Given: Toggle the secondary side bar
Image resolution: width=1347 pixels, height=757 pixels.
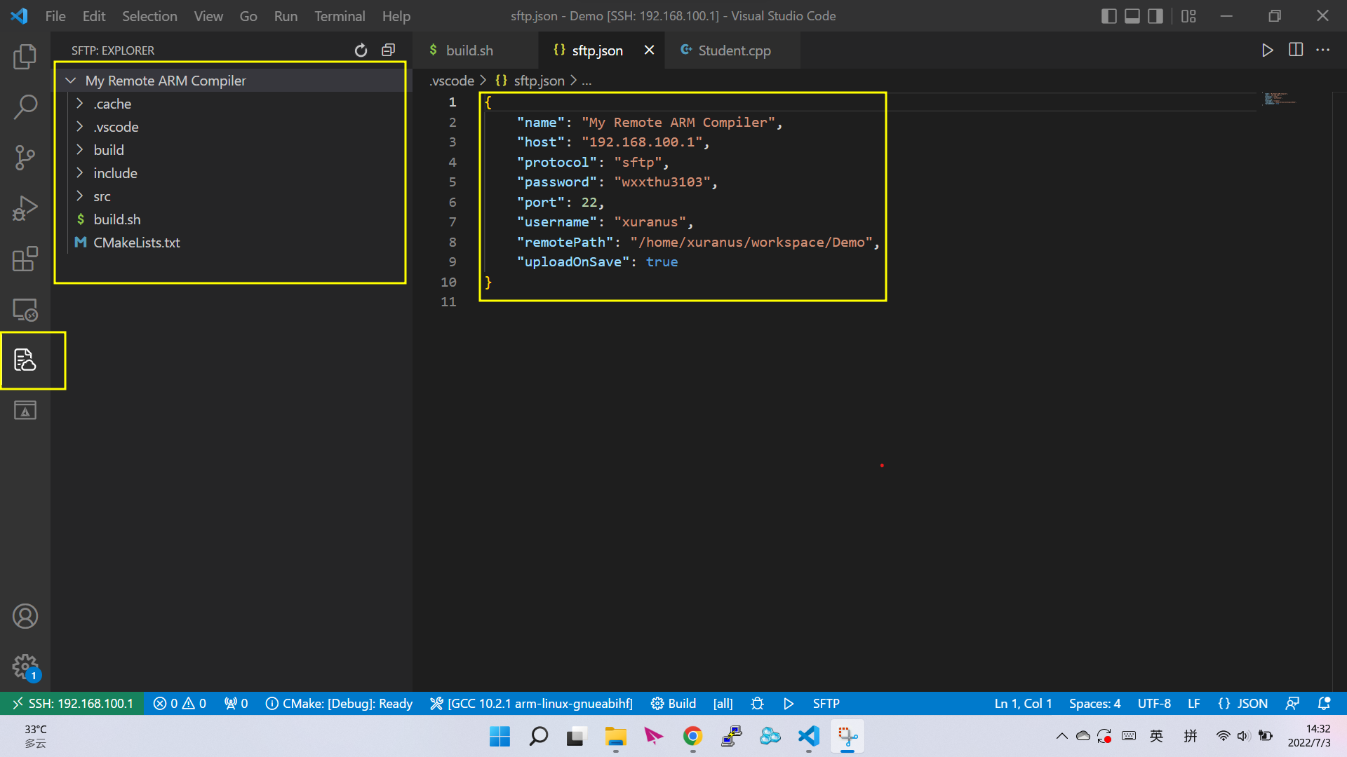Looking at the screenshot, I should pos(1155,16).
